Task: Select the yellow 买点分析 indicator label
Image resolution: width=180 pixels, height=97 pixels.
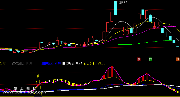Action: pyautogui.click(x=94, y=63)
